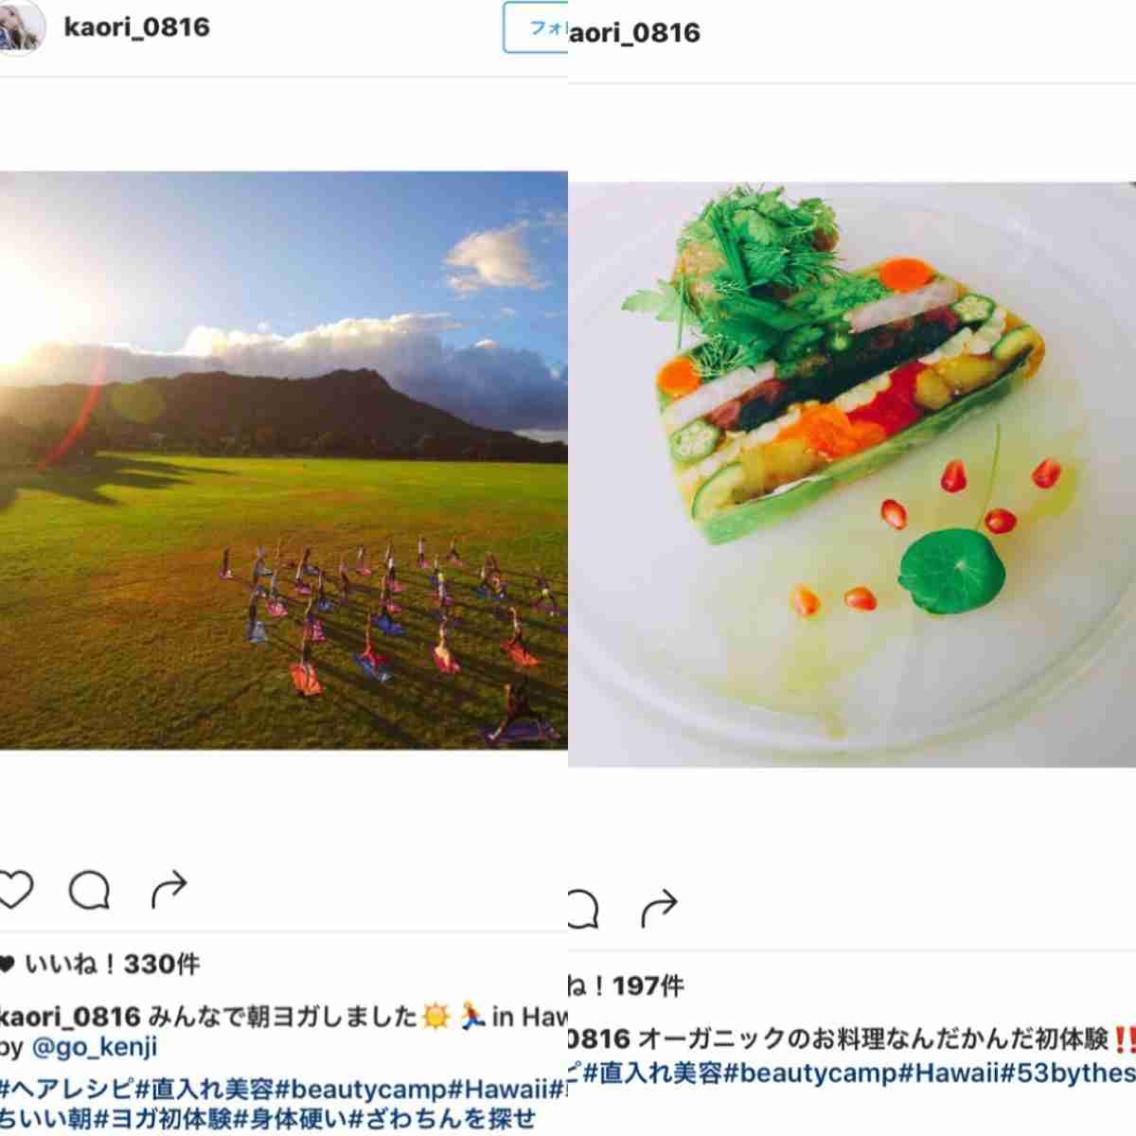
Task: Open the username in right post header
Action: pyautogui.click(x=634, y=33)
